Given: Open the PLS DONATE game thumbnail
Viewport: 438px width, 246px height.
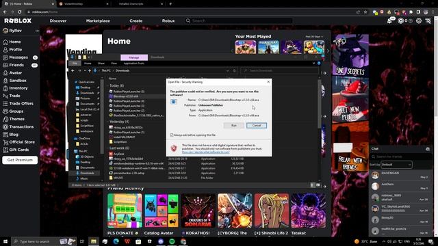Looking at the screenshot, I should pyautogui.click(x=125, y=211).
